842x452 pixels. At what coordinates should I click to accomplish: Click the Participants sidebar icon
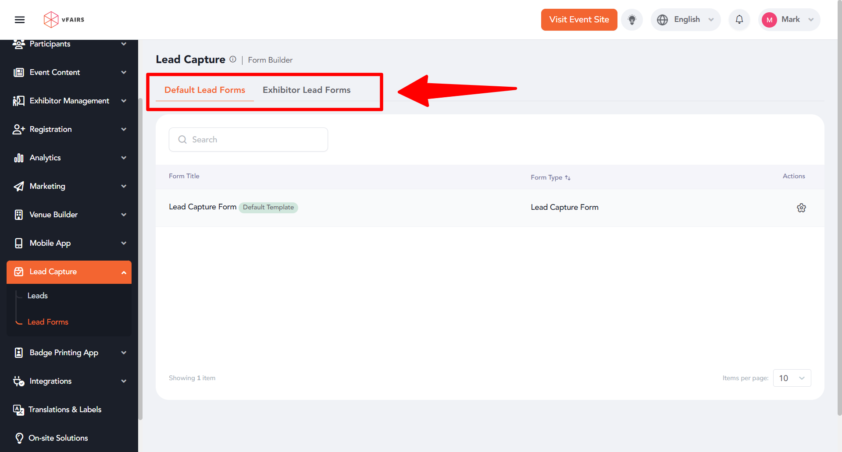[x=18, y=44]
